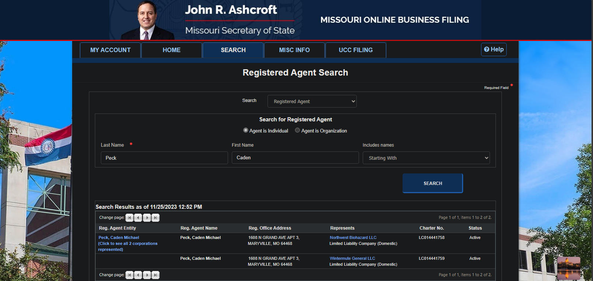Click to see all 2 corporations represented
This screenshot has width=593, height=281.
point(128,246)
